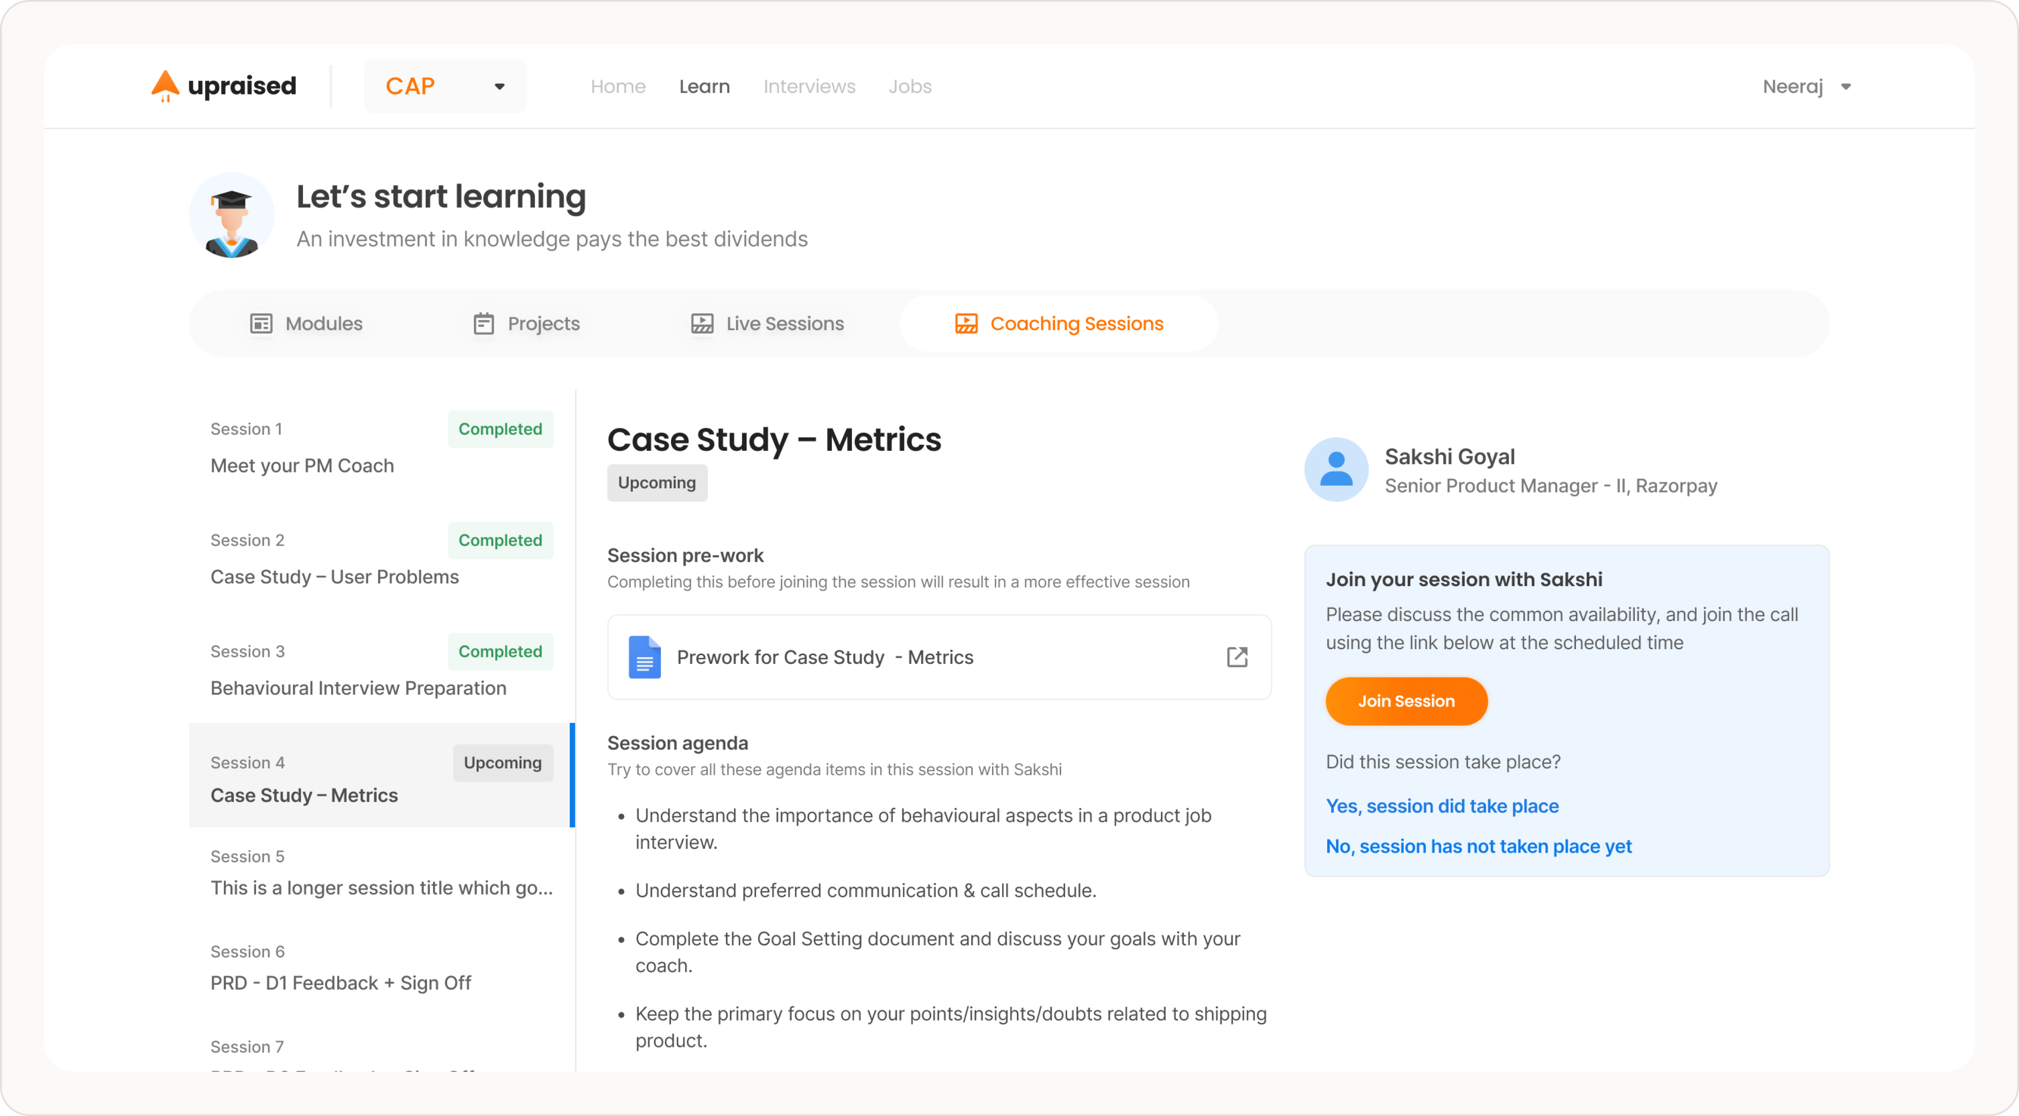This screenshot has width=2019, height=1116.
Task: Click the Sakshi Goyal coach name
Action: (1449, 457)
